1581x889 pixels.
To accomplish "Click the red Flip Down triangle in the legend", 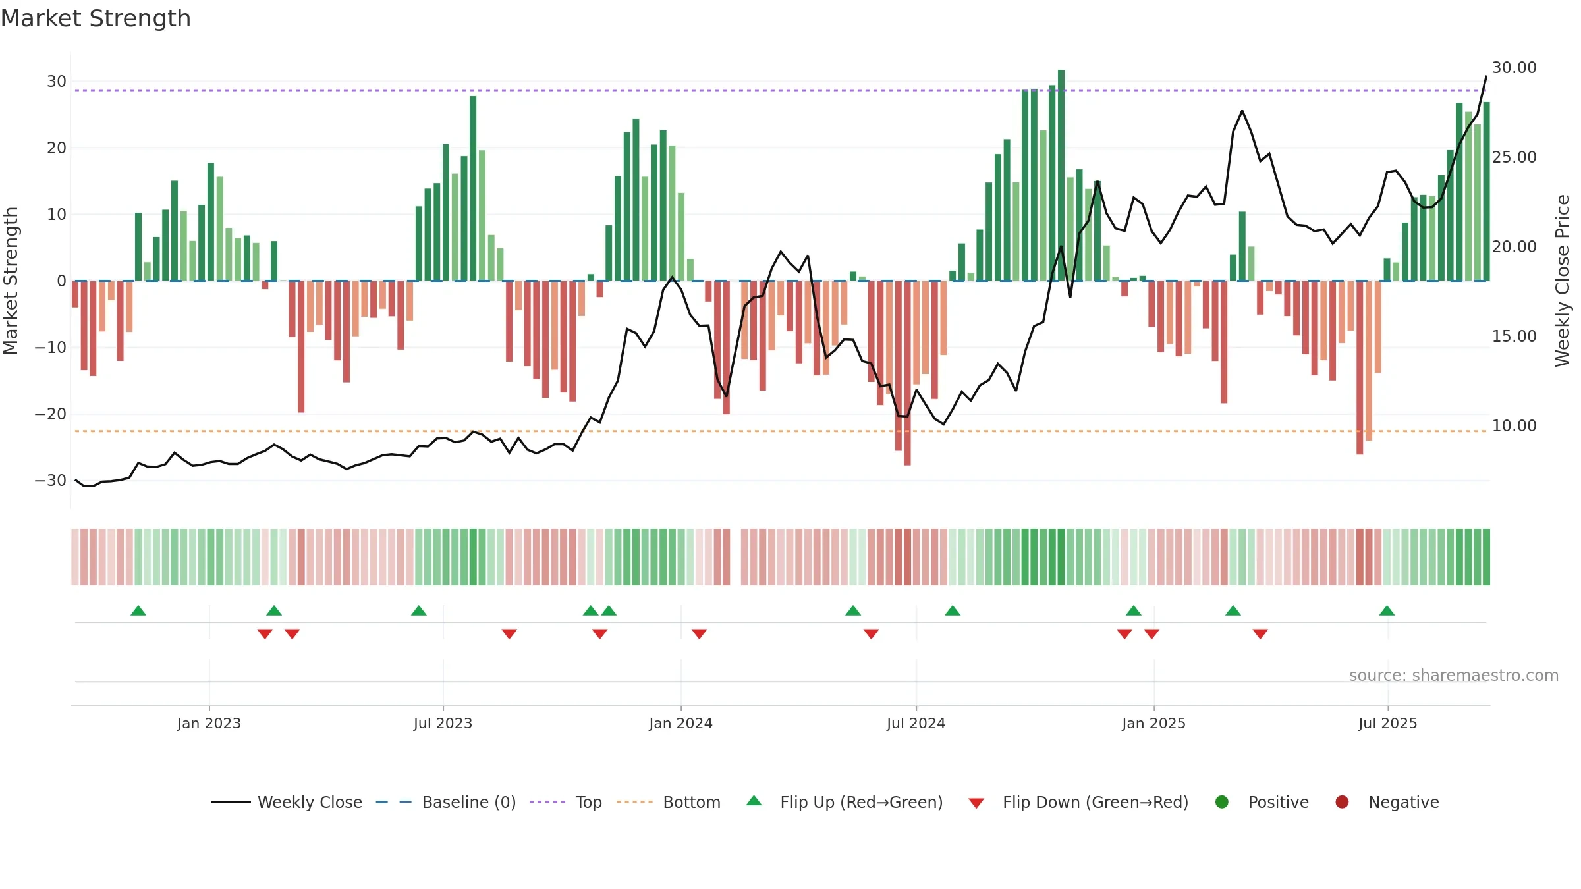I will click(x=976, y=803).
